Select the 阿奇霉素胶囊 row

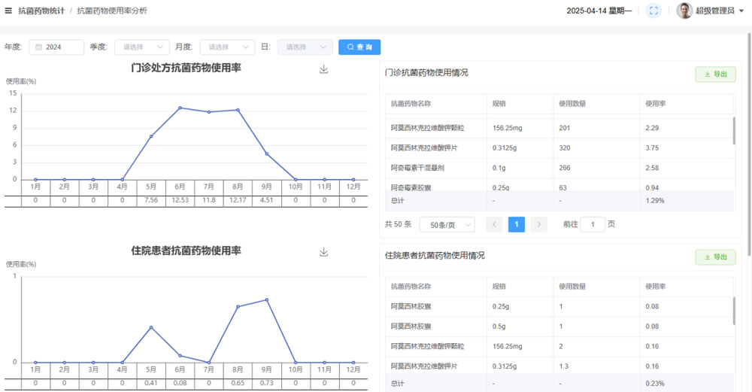(x=559, y=187)
